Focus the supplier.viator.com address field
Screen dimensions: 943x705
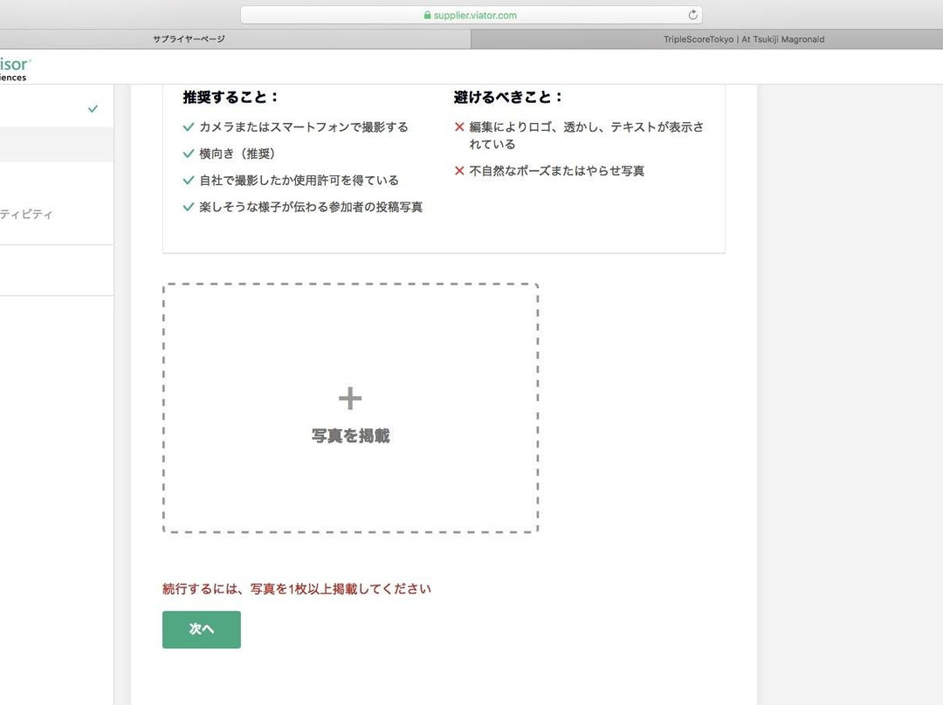[471, 15]
